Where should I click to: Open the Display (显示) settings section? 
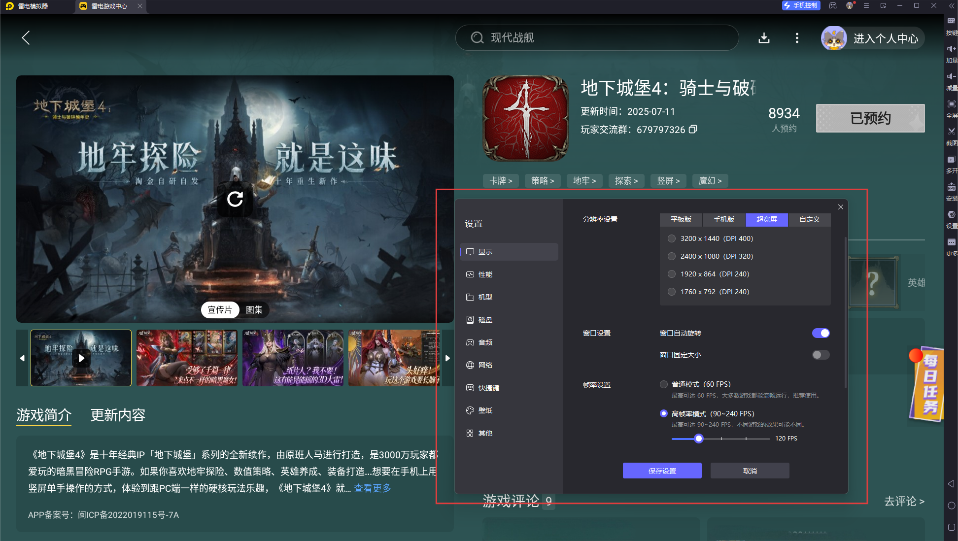click(x=509, y=252)
